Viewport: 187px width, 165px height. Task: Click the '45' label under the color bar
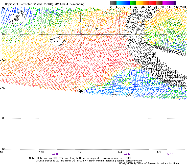[x=169, y=7]
